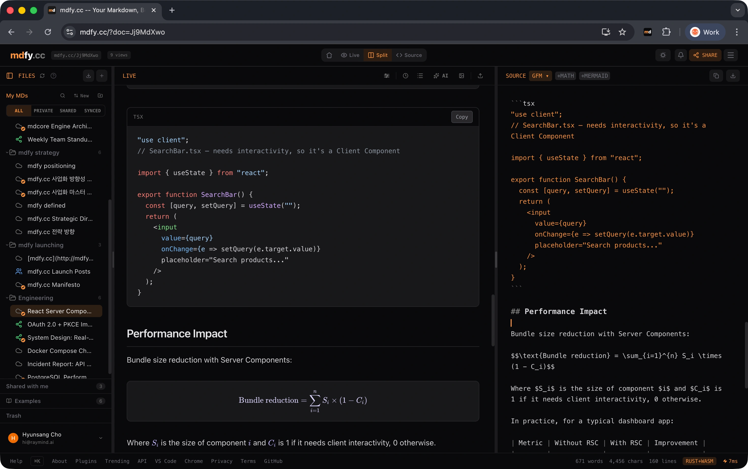The height and width of the screenshot is (469, 748).
Task: Toggle the FILES sidebar panel icon
Action: [10, 76]
